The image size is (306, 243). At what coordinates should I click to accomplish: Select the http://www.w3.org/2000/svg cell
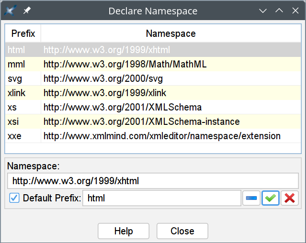click(x=171, y=78)
